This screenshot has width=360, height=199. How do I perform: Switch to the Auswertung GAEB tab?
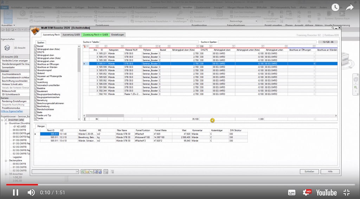click(x=71, y=35)
